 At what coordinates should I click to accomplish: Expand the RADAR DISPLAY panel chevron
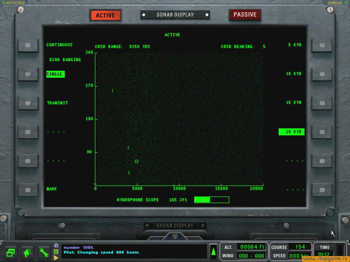(175, 236)
